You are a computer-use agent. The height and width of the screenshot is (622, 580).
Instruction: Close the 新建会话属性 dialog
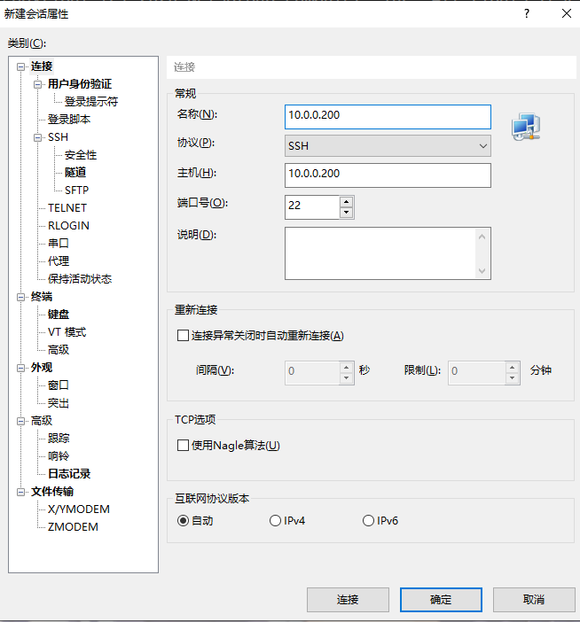click(x=567, y=14)
